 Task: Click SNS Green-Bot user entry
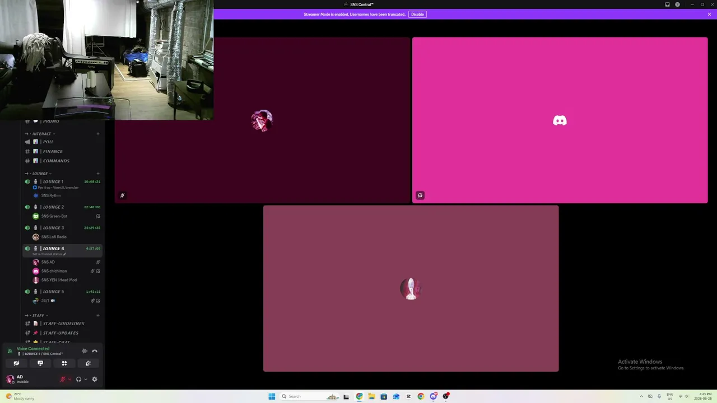click(x=66, y=216)
